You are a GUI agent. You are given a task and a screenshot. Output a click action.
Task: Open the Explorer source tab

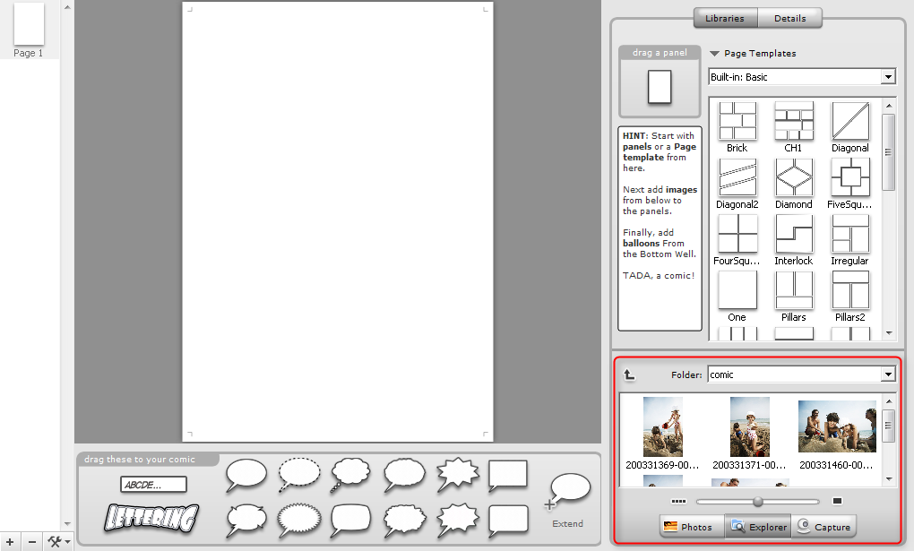click(x=758, y=527)
